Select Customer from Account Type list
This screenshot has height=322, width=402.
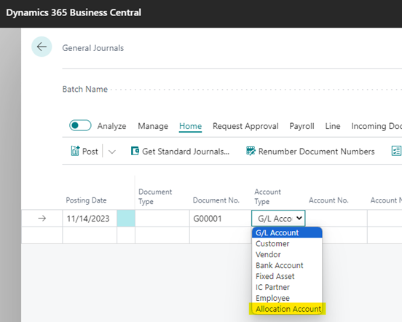pos(287,243)
